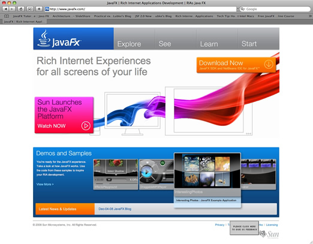
Task: Open the rightmost demo thumbnail with blue squares
Action: click(258, 174)
